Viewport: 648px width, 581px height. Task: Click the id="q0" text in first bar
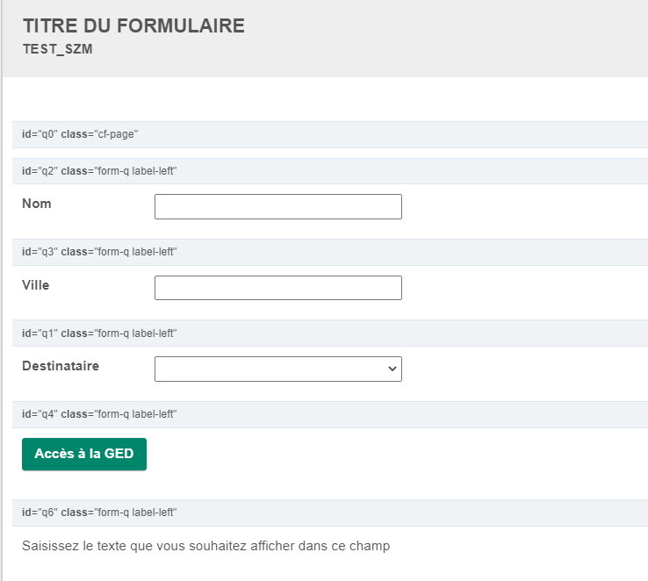[40, 134]
